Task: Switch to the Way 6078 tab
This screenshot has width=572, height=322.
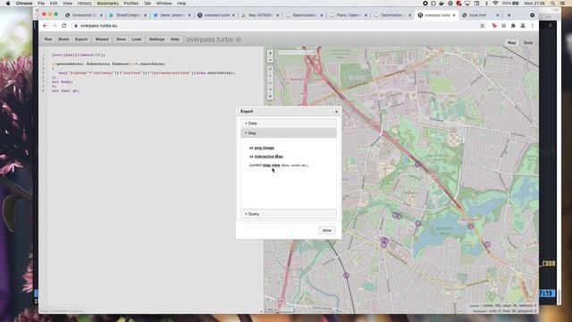Action: coord(260,15)
